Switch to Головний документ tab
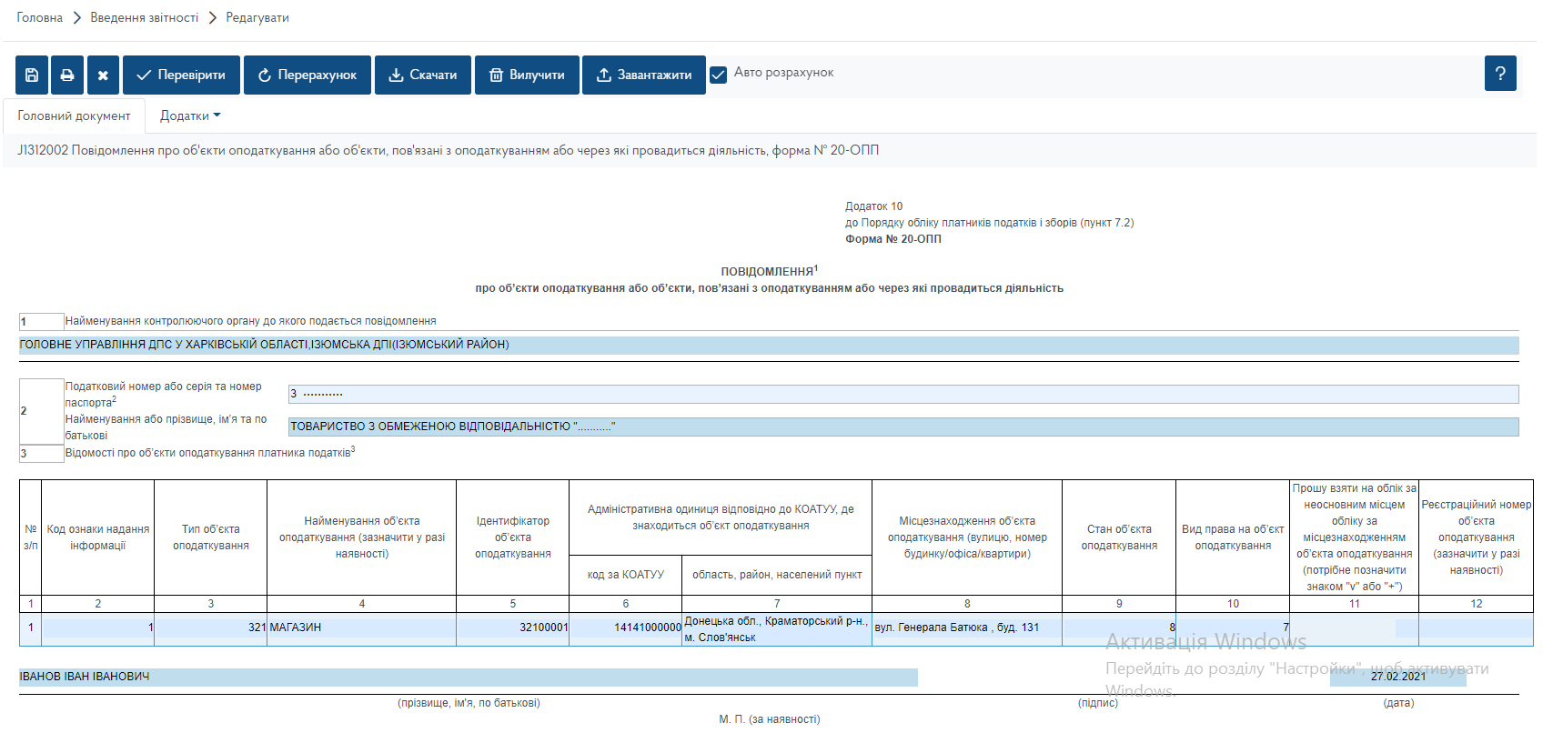This screenshot has width=1563, height=743. pos(74,115)
